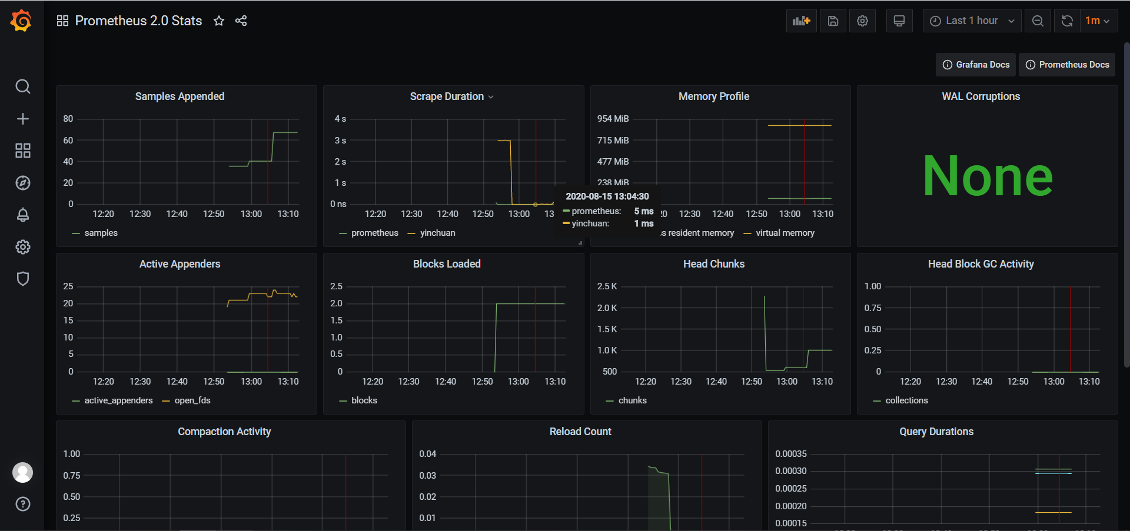This screenshot has height=531, width=1130.
Task: Open the Active Appenders panel title menu
Action: click(x=180, y=264)
